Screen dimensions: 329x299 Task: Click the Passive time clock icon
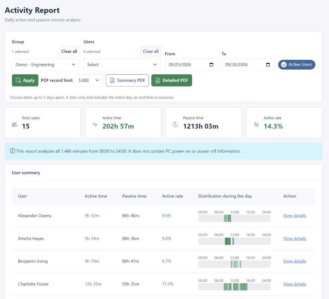coord(176,125)
